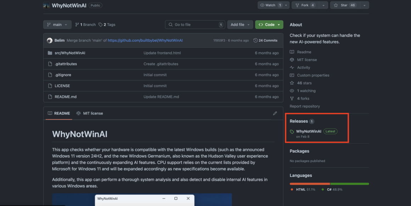
Task: Open the README.md file
Action: (66, 97)
